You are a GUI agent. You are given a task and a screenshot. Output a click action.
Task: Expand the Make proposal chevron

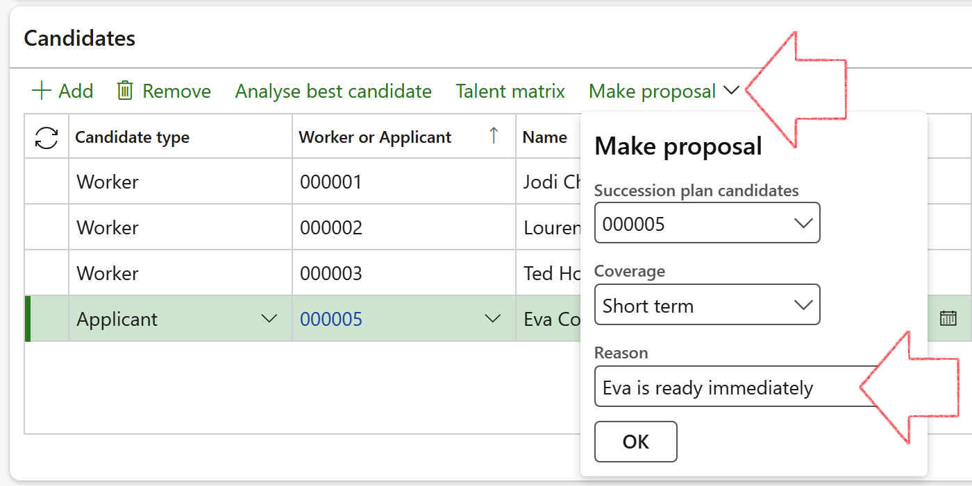[x=731, y=91]
